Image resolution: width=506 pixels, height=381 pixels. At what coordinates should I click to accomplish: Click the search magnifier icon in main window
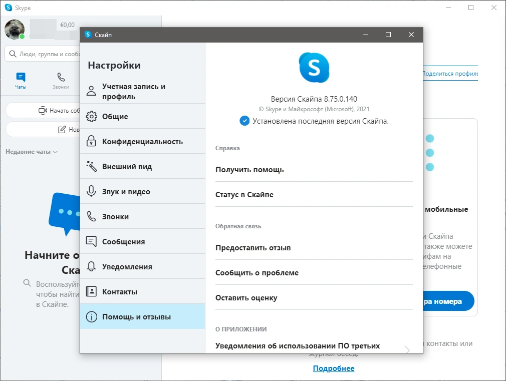[x=13, y=54]
